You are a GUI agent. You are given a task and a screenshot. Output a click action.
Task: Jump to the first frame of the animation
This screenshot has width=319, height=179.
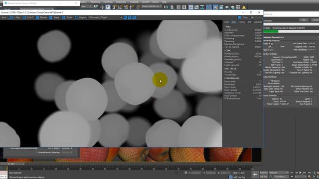[x=292, y=173]
